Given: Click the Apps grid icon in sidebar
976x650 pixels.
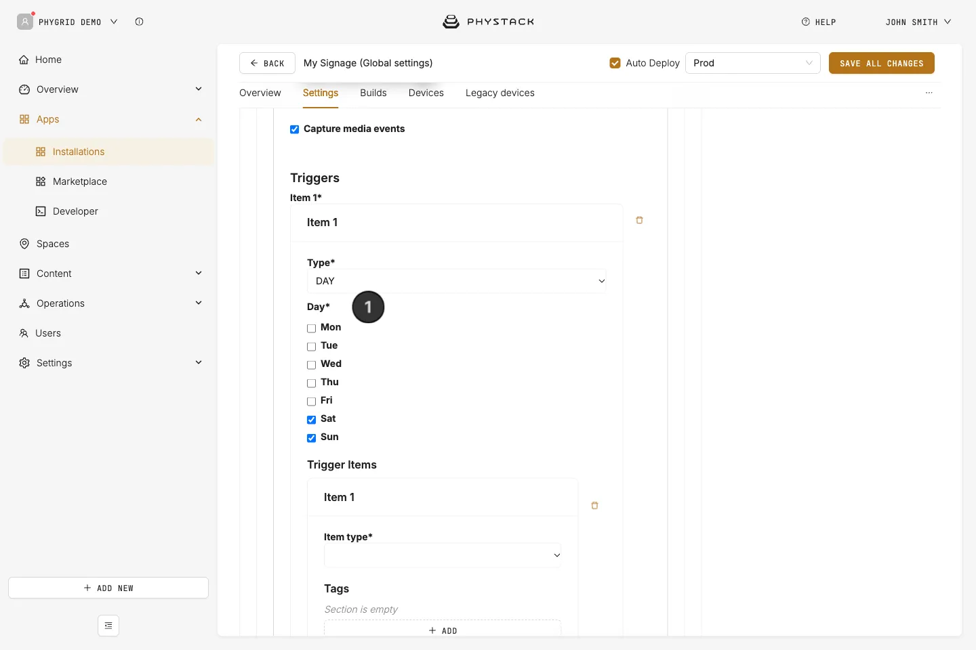Looking at the screenshot, I should [24, 119].
